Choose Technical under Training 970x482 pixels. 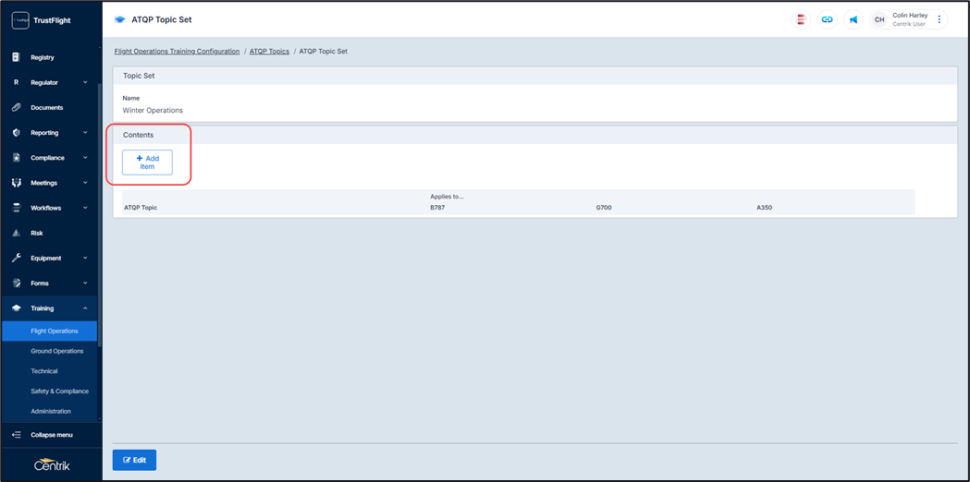[43, 371]
